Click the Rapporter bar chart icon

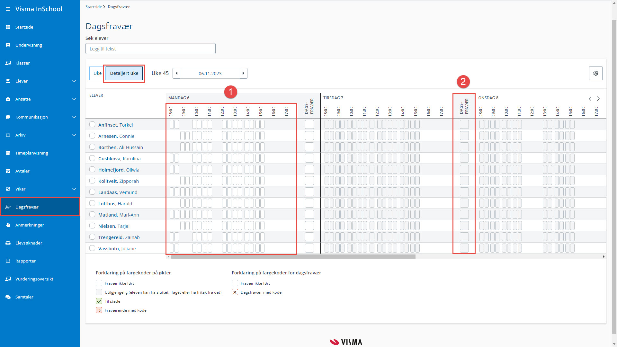tap(8, 261)
